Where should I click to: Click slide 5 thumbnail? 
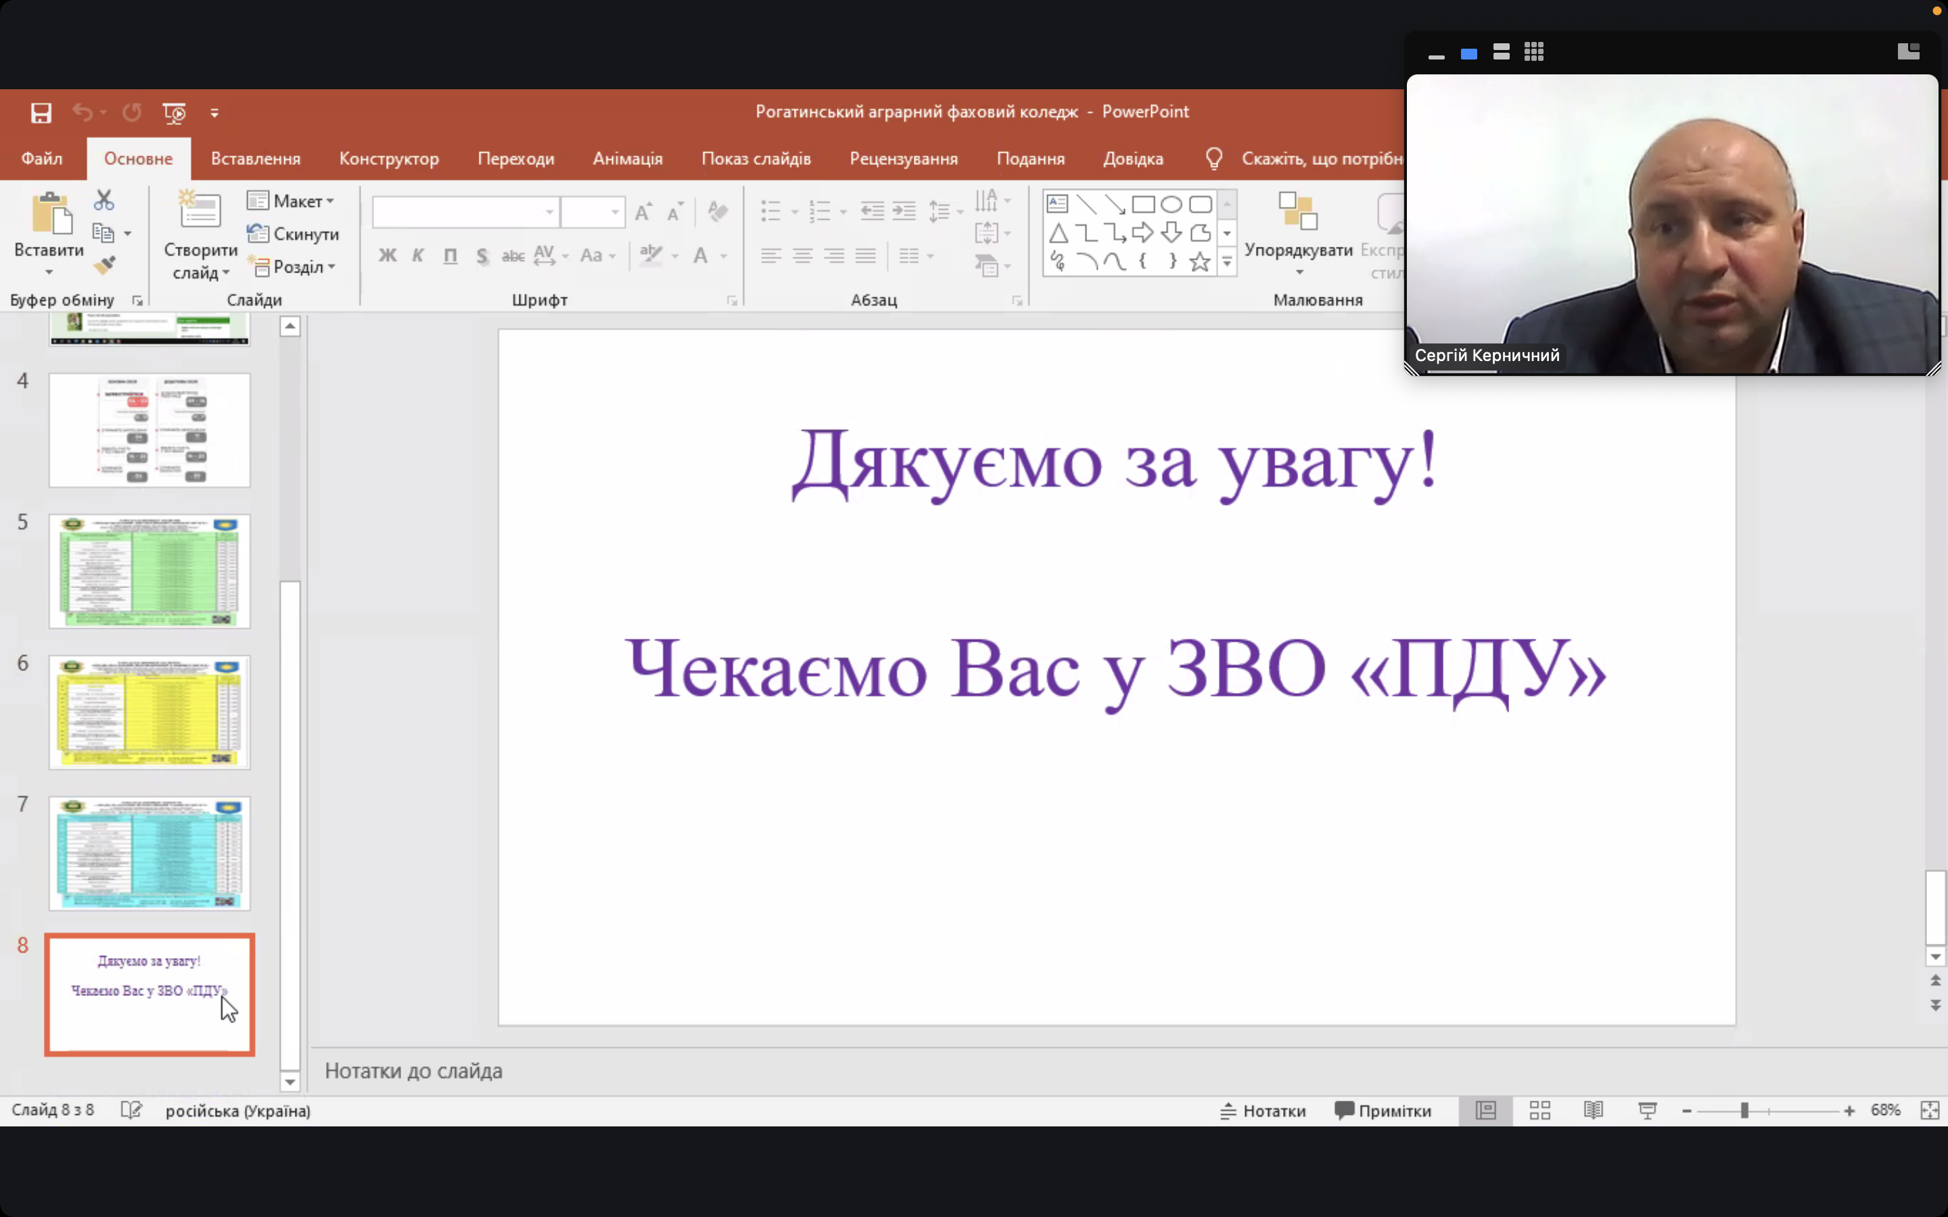(149, 571)
